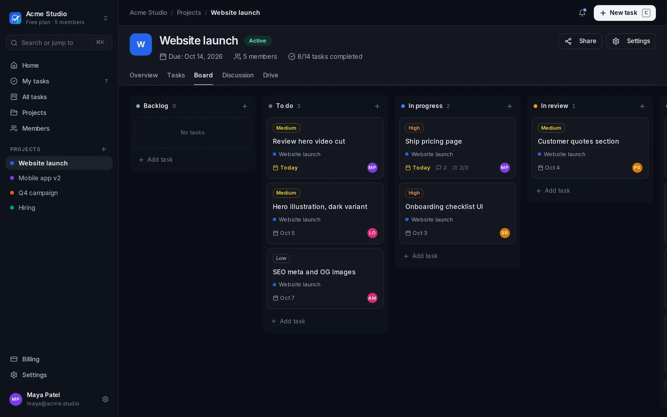
Task: Switch to the Discussion tab
Action: click(238, 75)
